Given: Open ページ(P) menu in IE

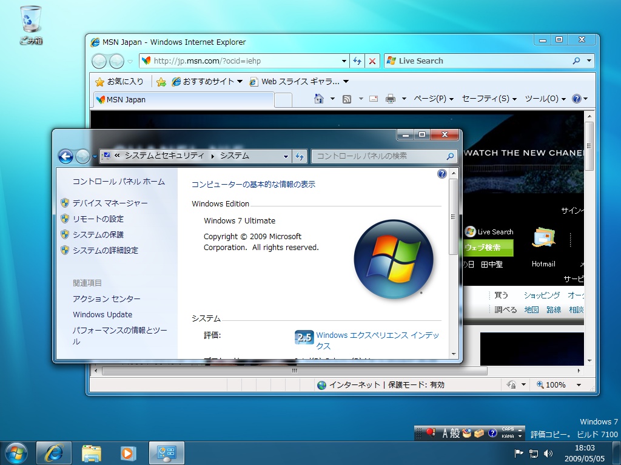Looking at the screenshot, I should coord(434,99).
